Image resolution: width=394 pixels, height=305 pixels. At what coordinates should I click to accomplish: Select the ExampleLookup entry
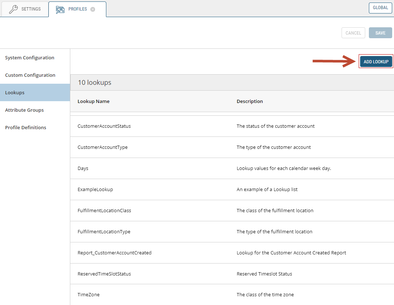tap(95, 189)
